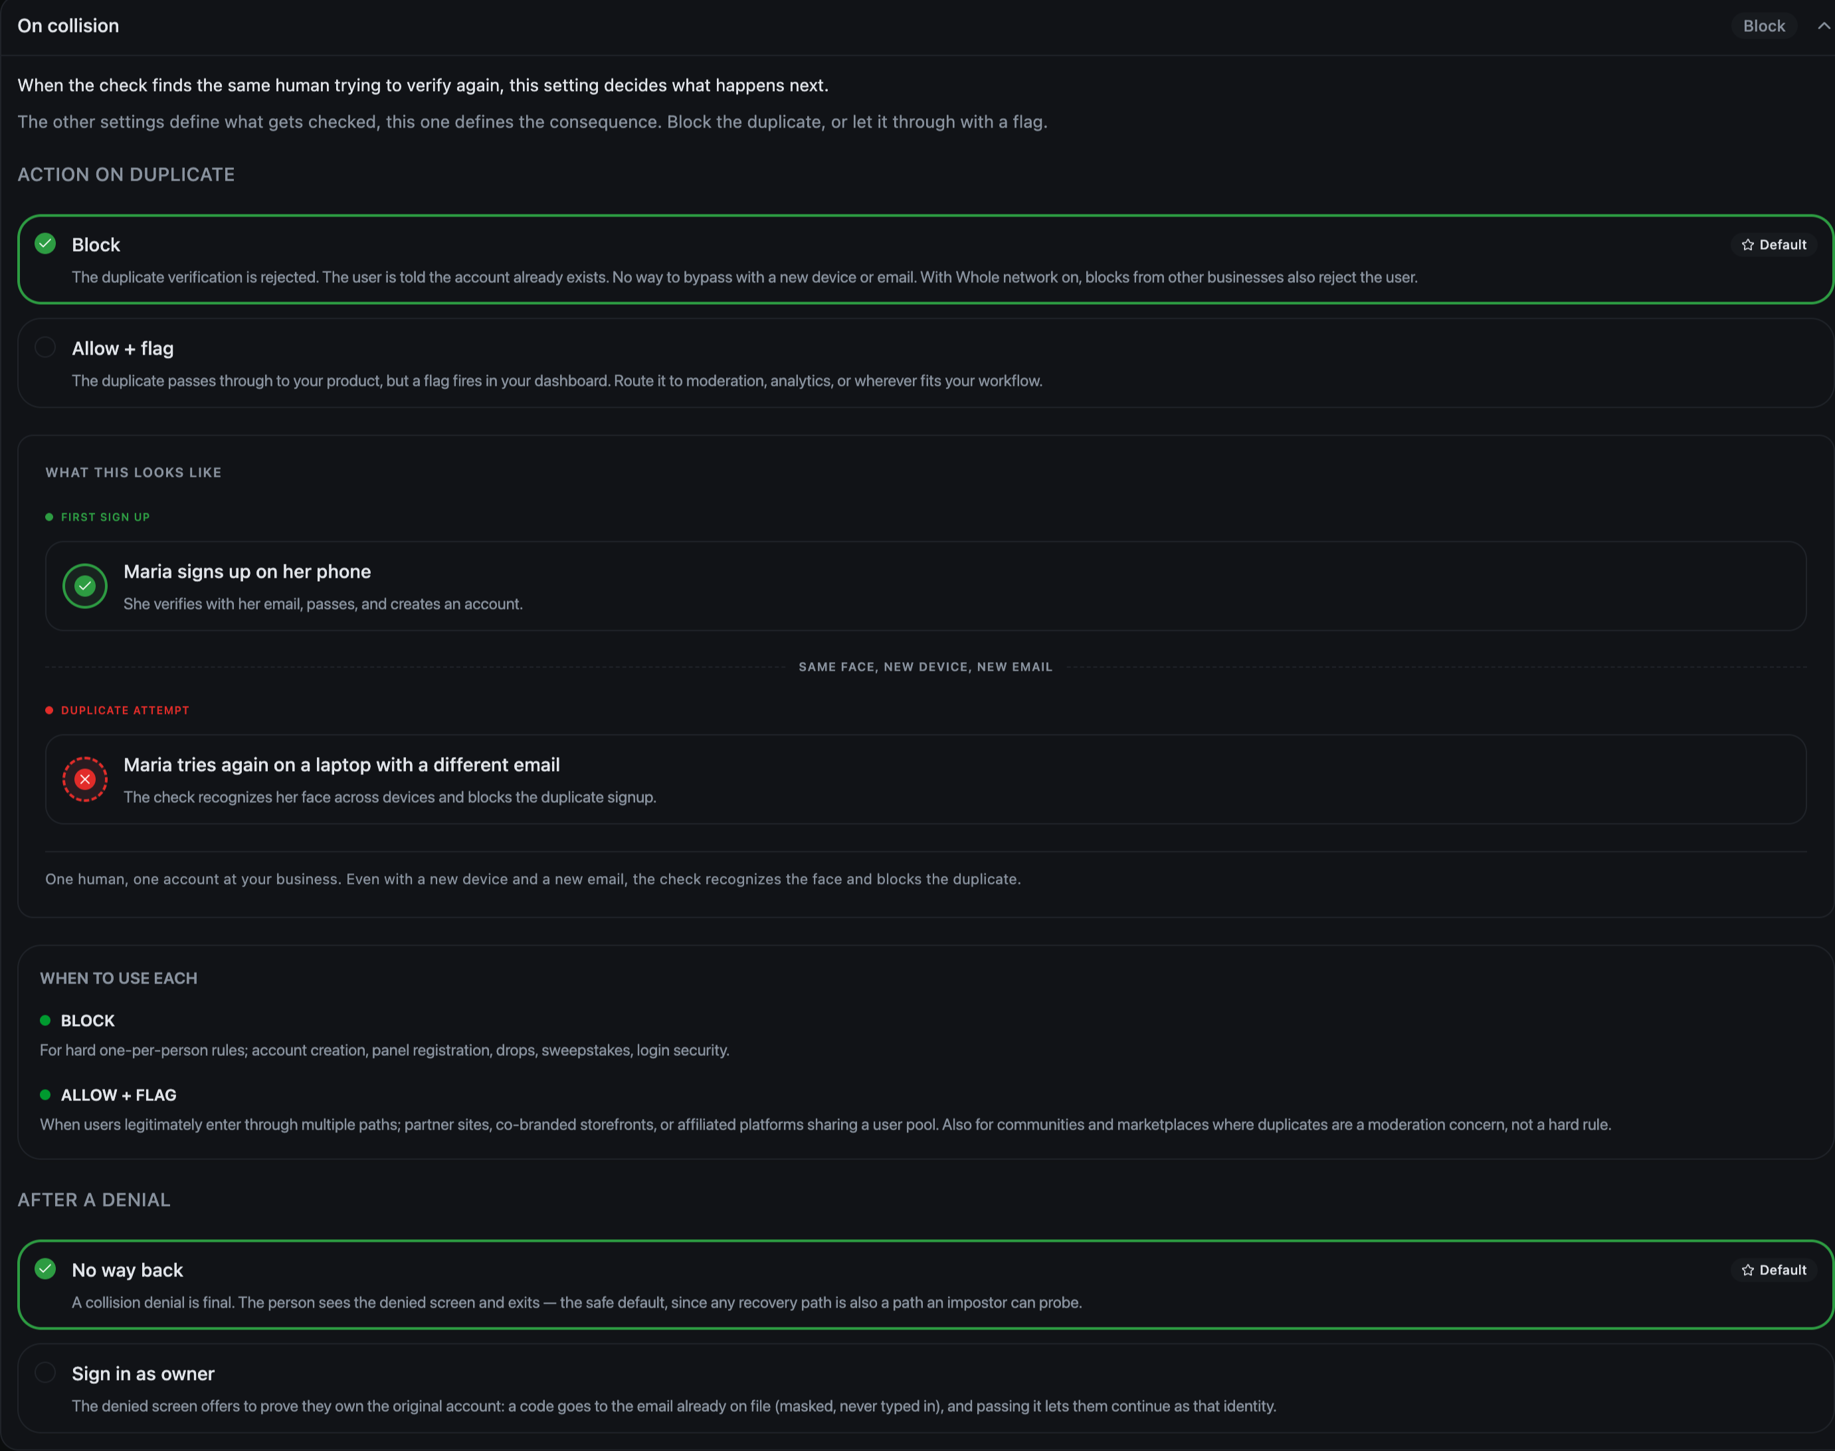
Task: Click the WHEN TO USE EACH heading
Action: (x=118, y=978)
